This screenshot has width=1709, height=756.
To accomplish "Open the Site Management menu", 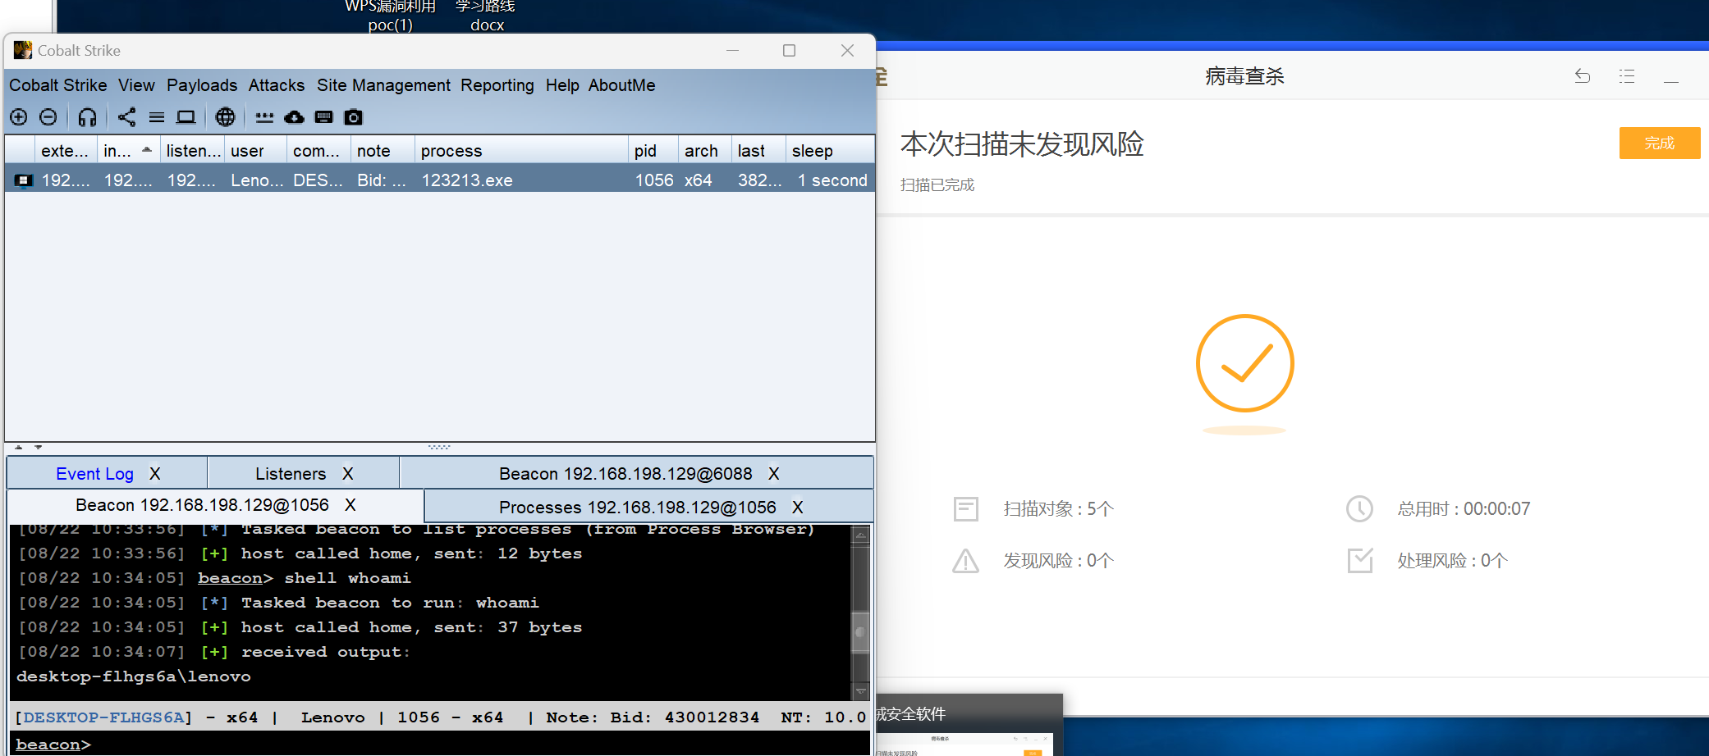I will (x=383, y=85).
